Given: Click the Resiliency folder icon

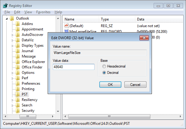Looking at the screenshot, I should (x=18, y=100).
